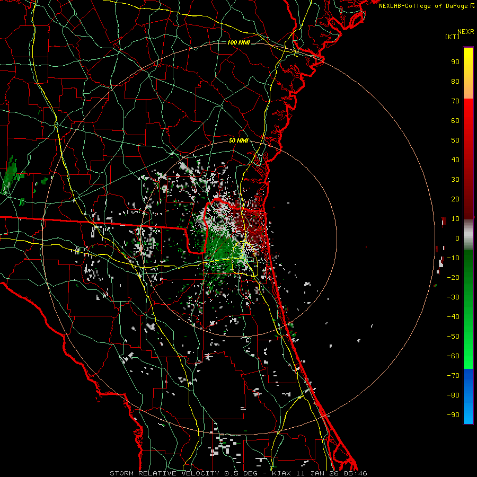Click the [KT] units label

click(x=452, y=37)
